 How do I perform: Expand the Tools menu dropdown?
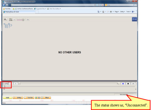128,12
